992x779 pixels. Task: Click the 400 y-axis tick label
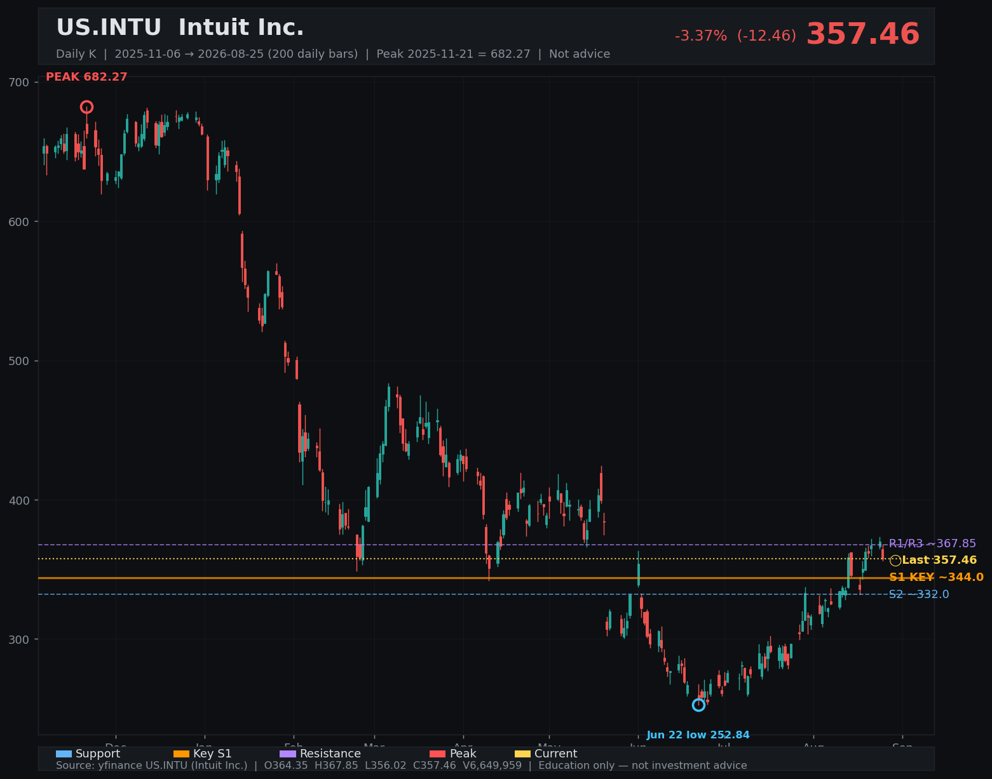(19, 500)
